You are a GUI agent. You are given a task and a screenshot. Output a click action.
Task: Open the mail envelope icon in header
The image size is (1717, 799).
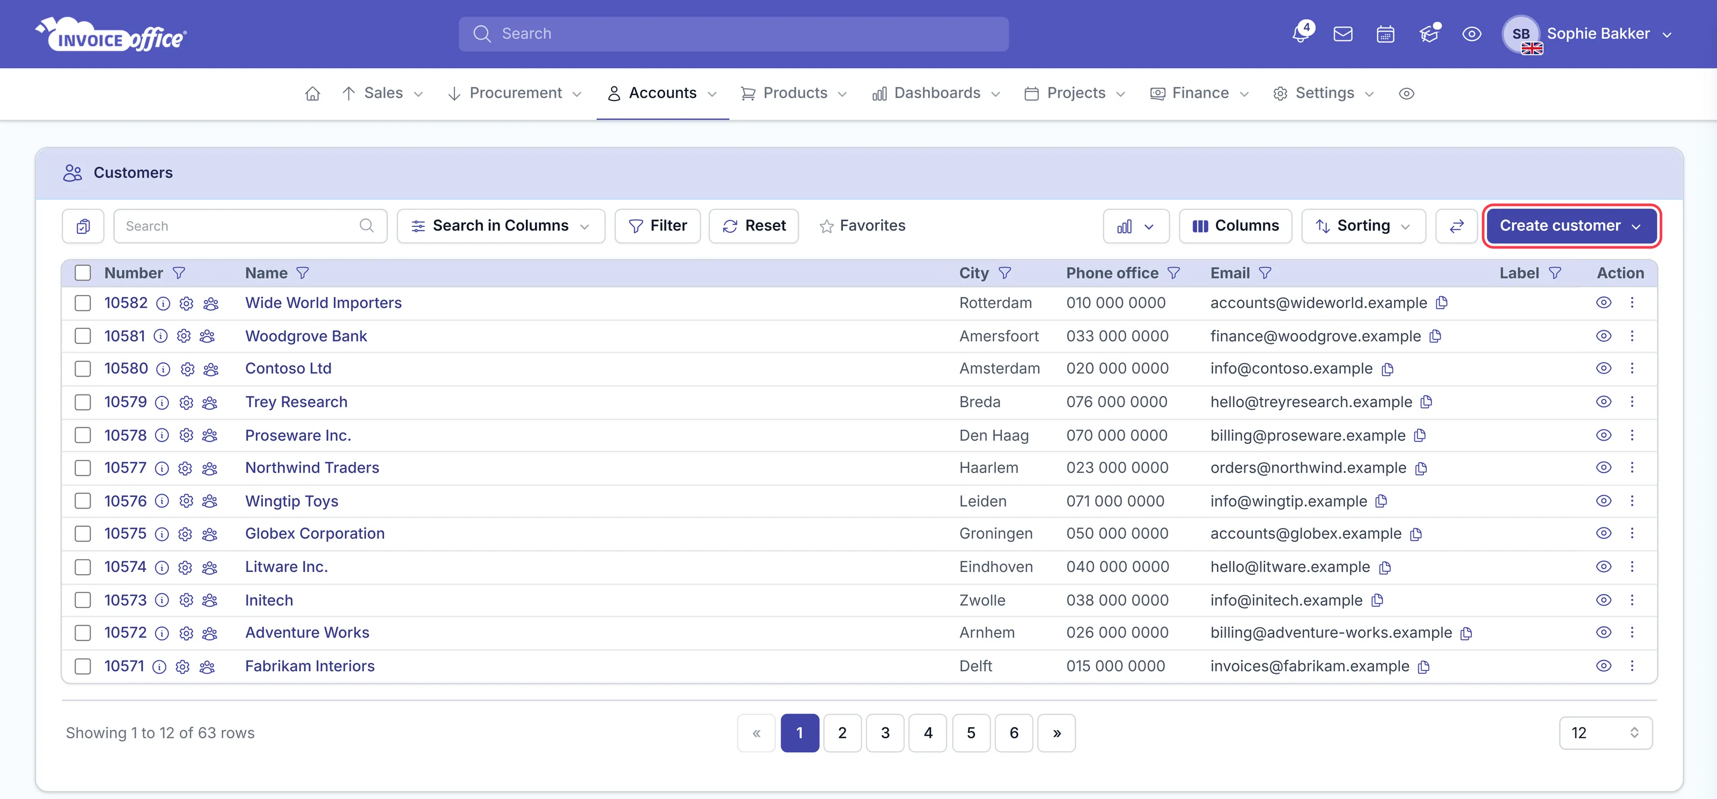coord(1342,33)
